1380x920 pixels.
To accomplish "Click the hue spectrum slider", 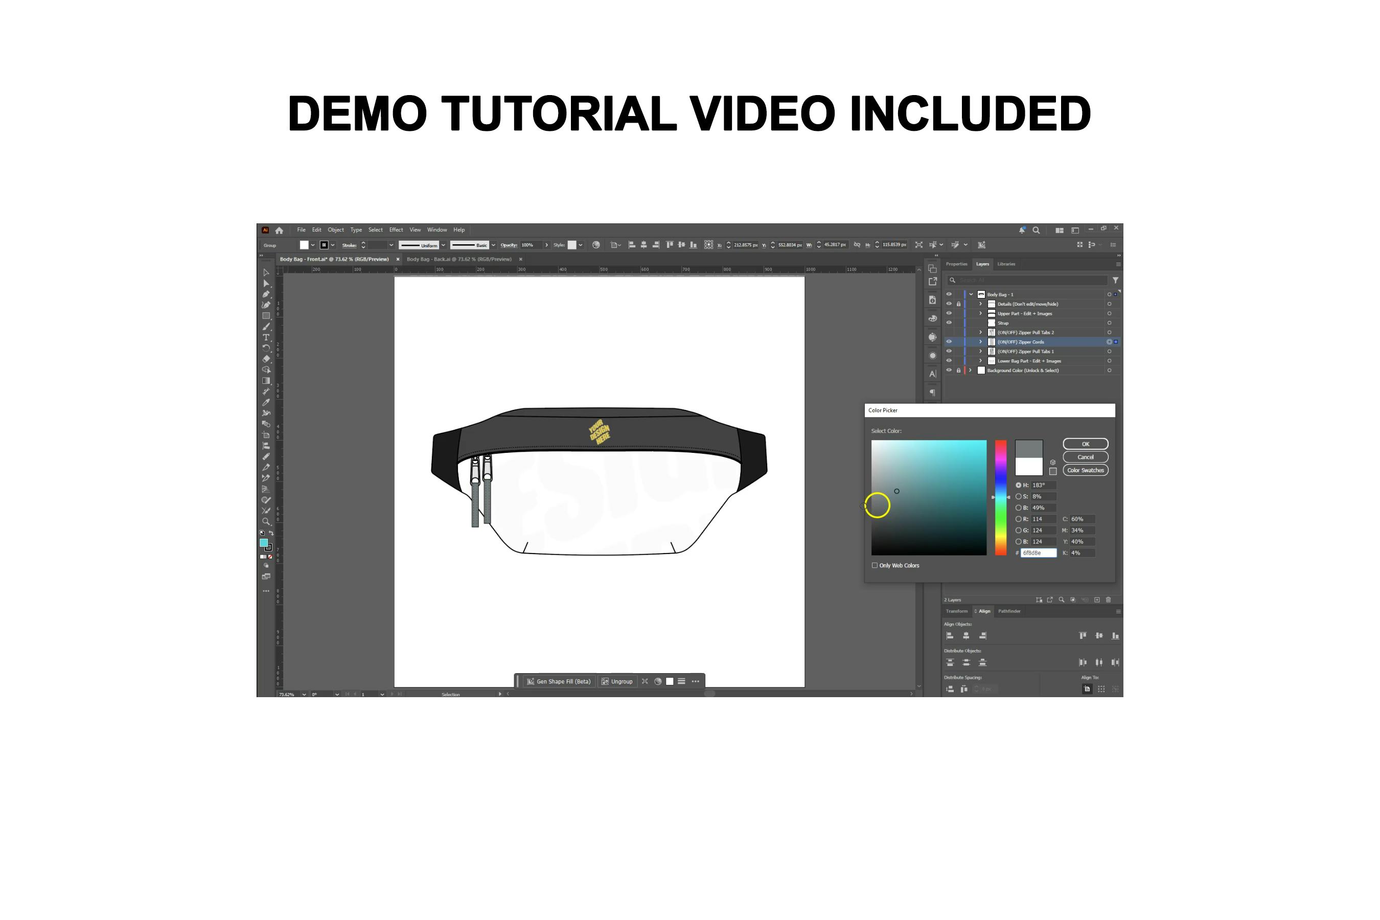I will tap(1000, 497).
